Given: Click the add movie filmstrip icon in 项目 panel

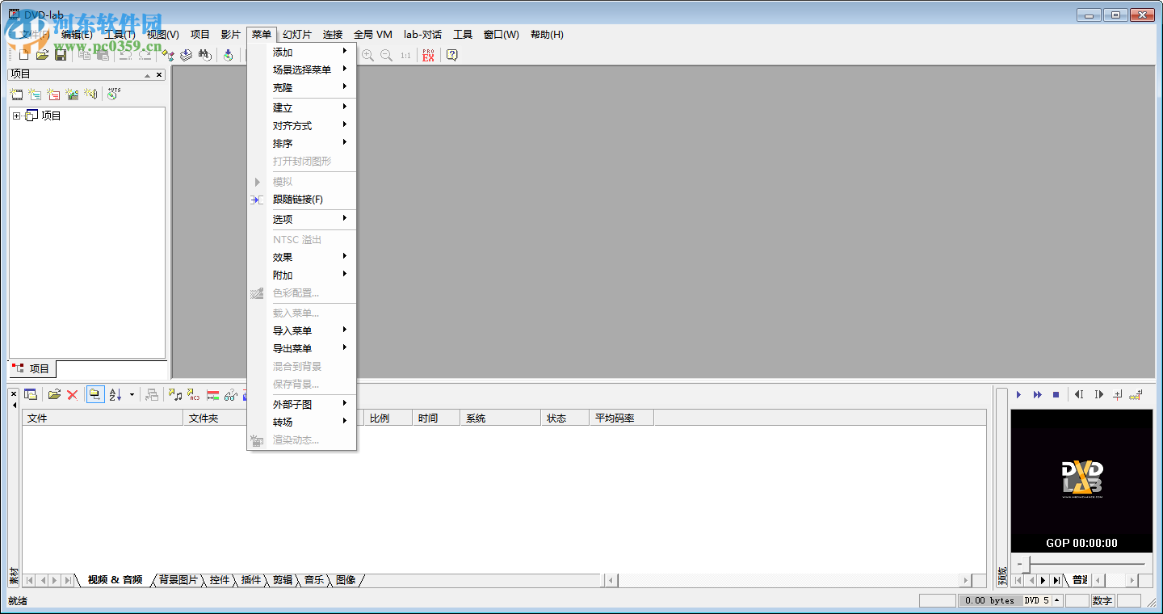Looking at the screenshot, I should 17,94.
